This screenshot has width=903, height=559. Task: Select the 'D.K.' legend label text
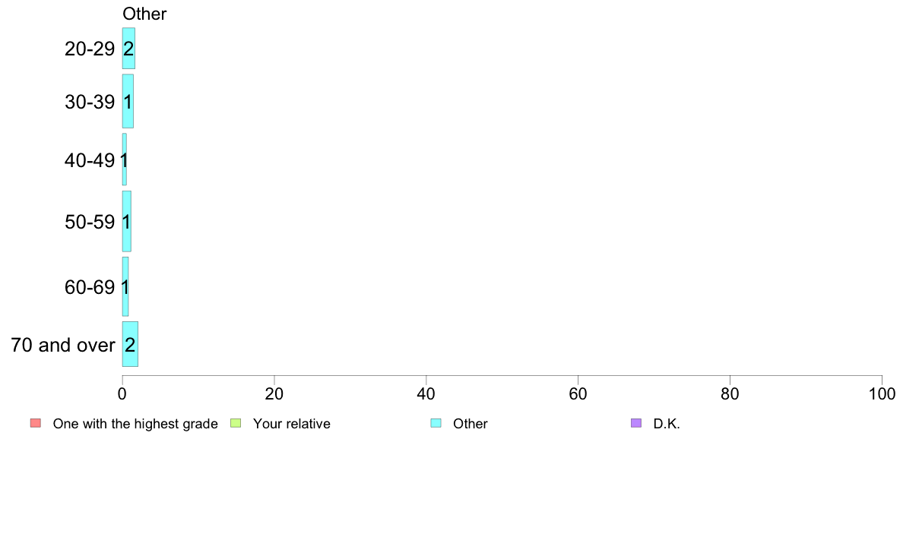coord(667,424)
